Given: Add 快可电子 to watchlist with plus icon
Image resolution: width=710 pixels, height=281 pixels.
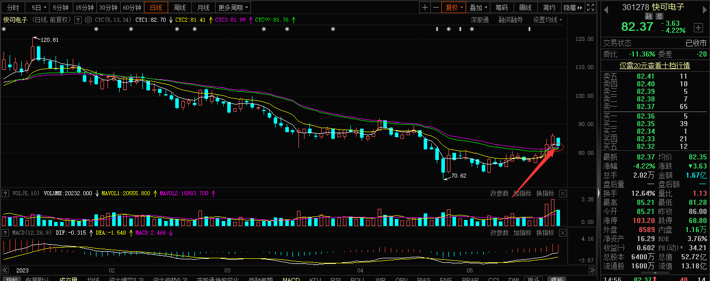Looking at the screenshot, I should [698, 27].
